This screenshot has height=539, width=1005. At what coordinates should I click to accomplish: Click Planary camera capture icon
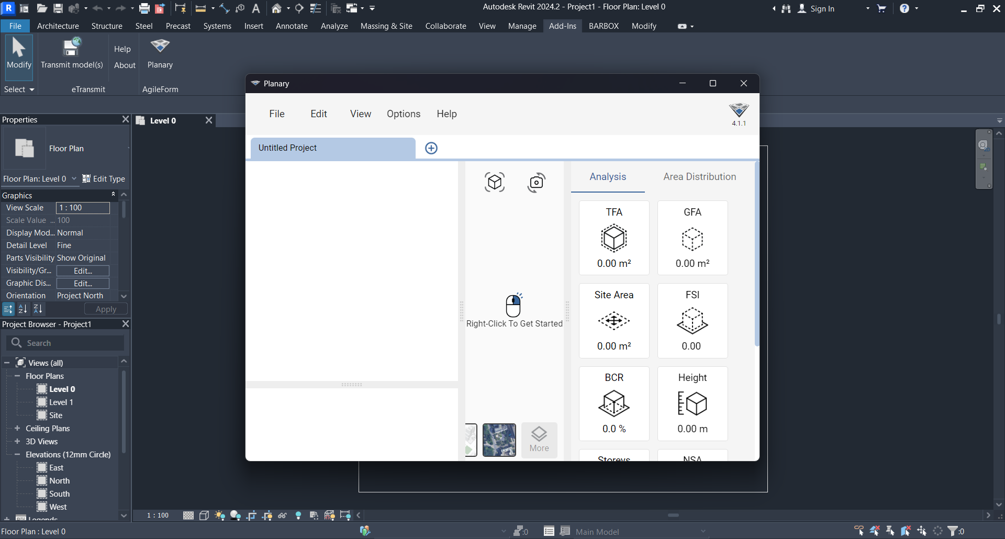tap(537, 182)
